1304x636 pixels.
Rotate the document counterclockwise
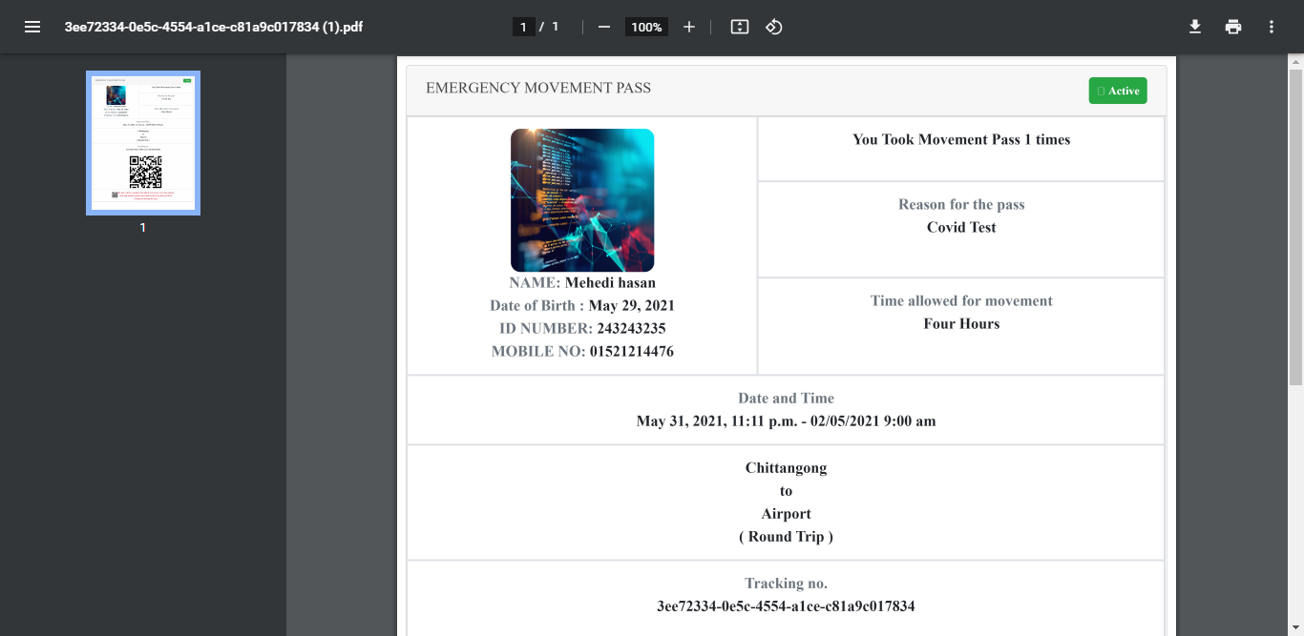pos(774,27)
